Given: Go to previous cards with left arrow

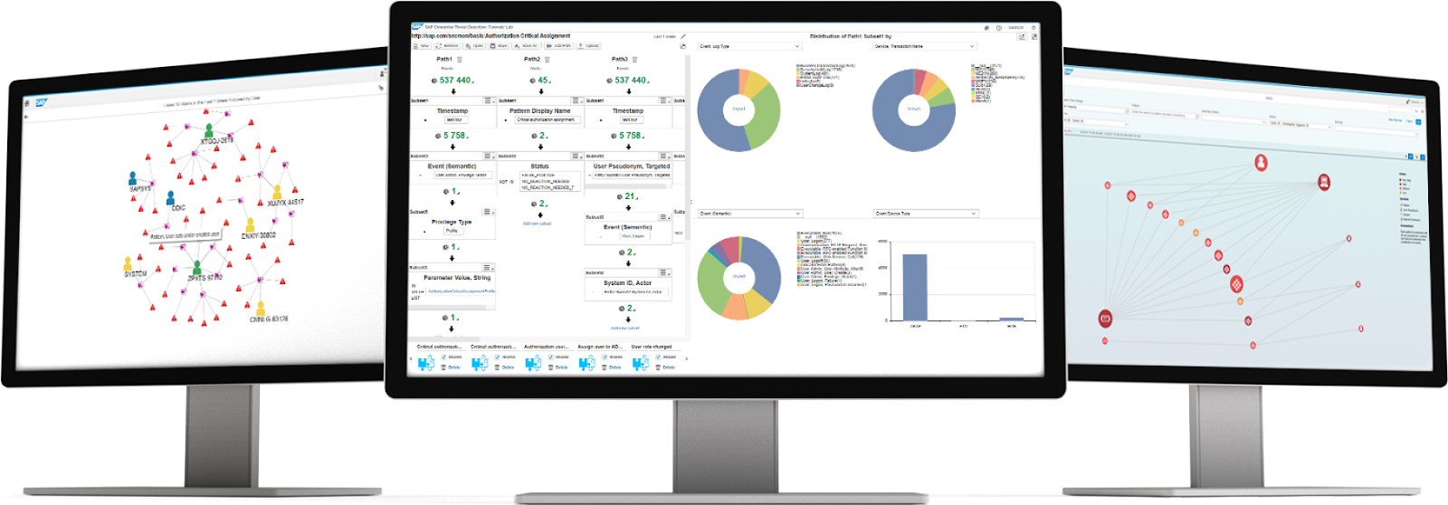Looking at the screenshot, I should click(411, 359).
